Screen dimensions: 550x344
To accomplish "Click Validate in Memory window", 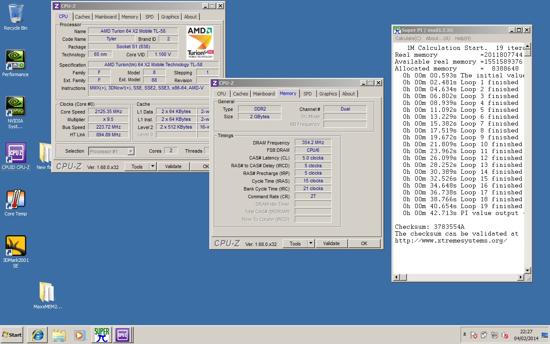I will point(331,243).
